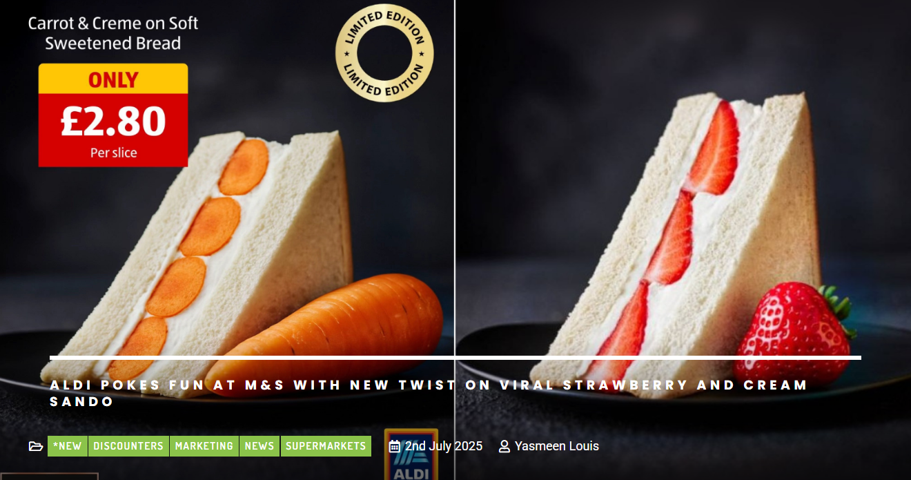
Task: Click the author person icon
Action: [x=505, y=446]
